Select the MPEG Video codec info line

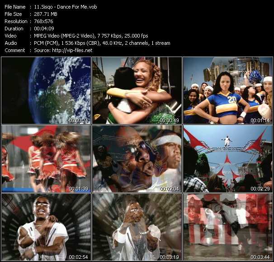click(91, 36)
